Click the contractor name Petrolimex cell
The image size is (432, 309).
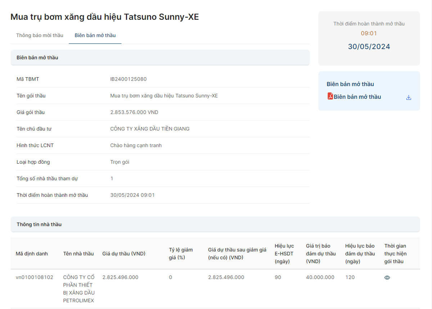pyautogui.click(x=79, y=289)
